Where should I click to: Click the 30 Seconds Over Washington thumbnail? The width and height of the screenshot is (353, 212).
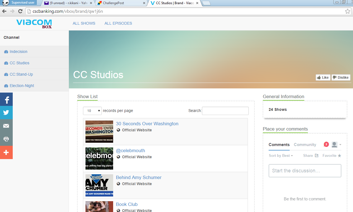pyautogui.click(x=99, y=132)
